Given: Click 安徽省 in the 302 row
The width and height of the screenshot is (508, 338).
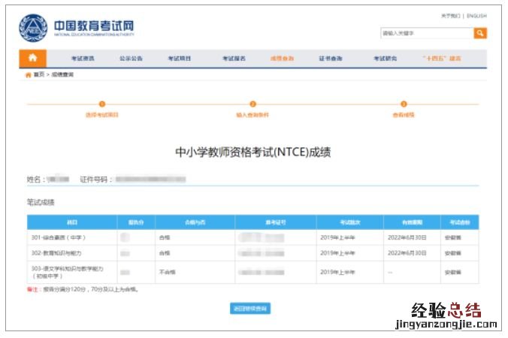Looking at the screenshot, I should tap(453, 253).
